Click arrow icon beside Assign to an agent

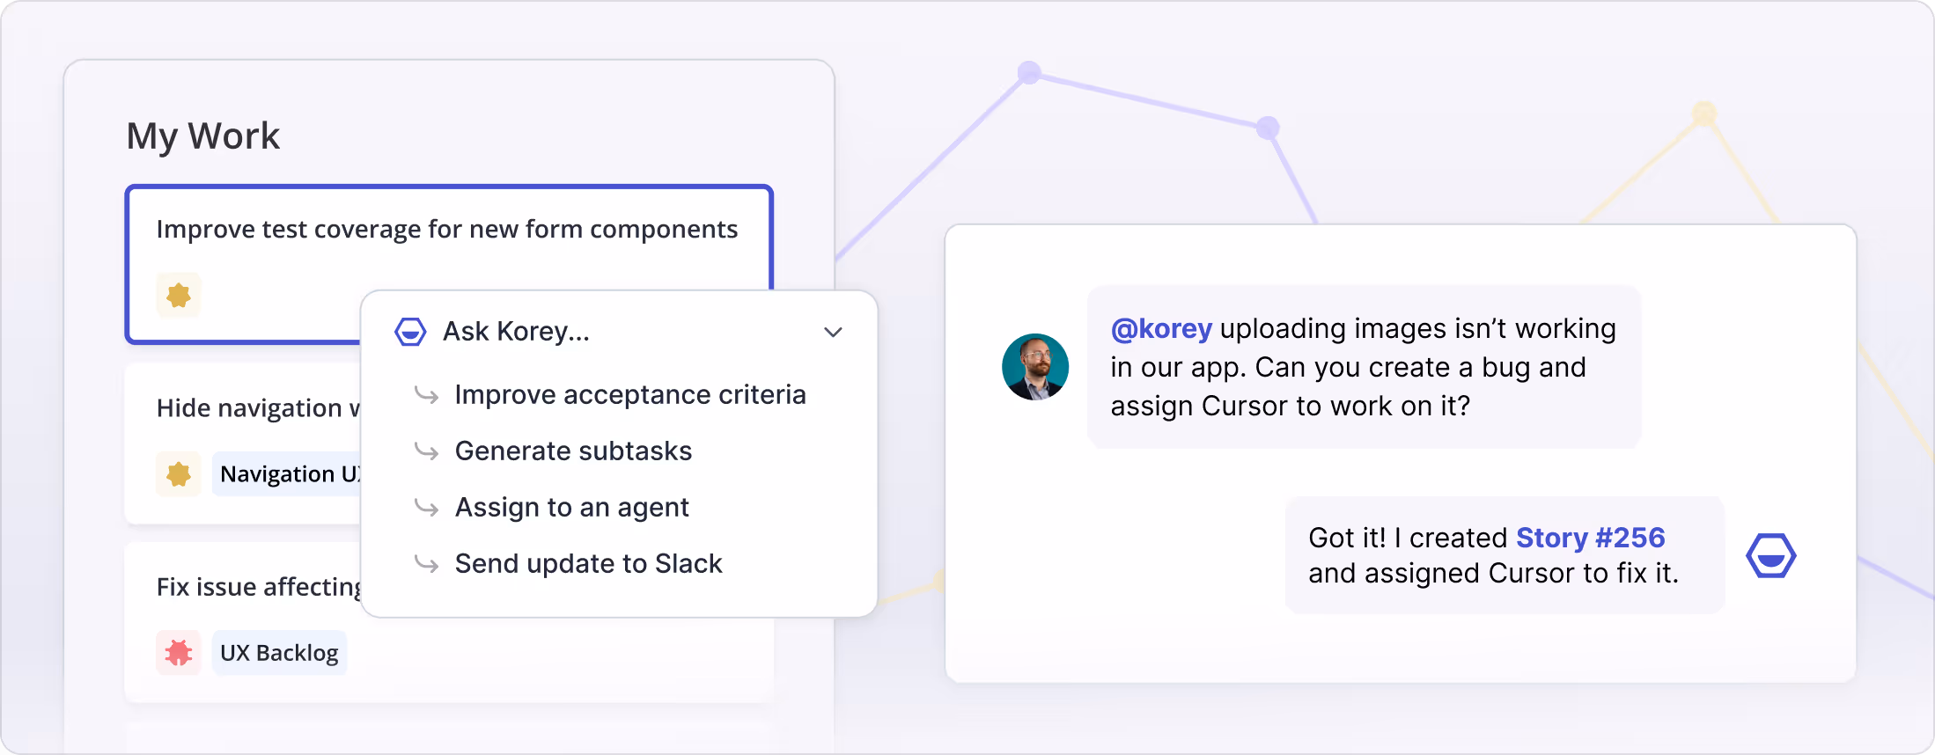pos(426,508)
